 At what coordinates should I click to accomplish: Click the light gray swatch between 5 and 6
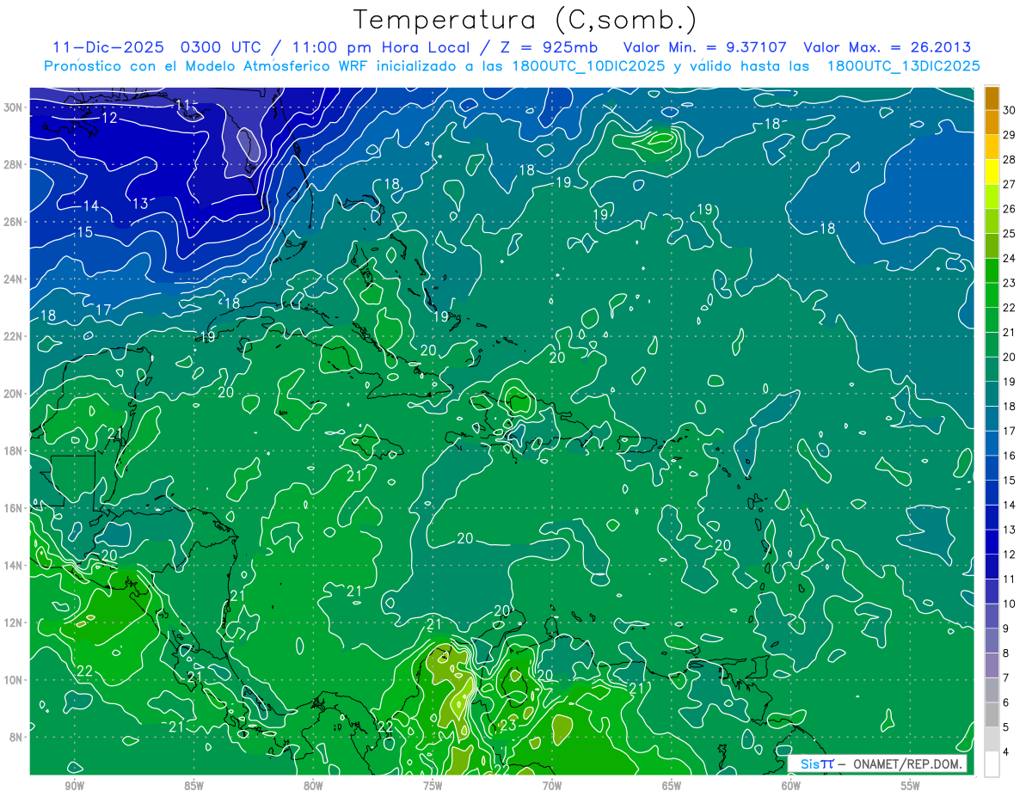coord(992,714)
